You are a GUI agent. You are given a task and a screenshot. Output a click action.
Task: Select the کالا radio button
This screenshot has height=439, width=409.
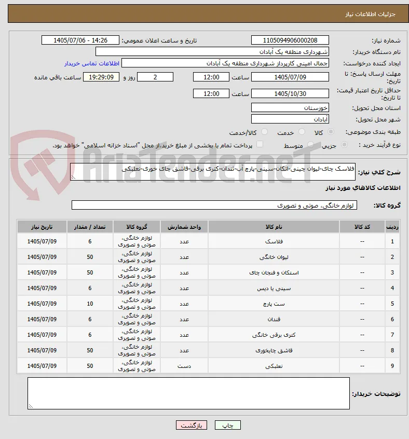point(331,132)
